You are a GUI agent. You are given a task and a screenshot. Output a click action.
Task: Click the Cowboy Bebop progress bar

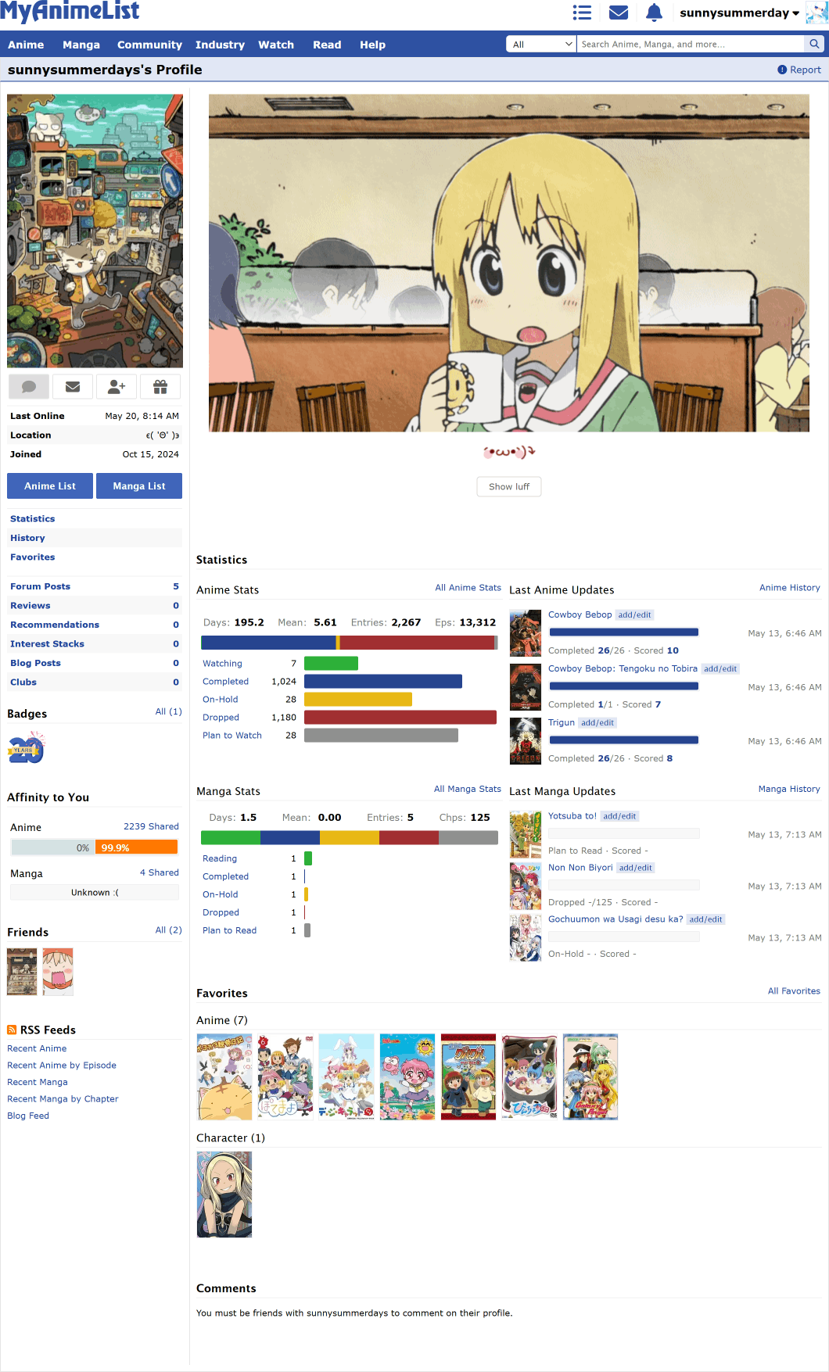(x=623, y=632)
